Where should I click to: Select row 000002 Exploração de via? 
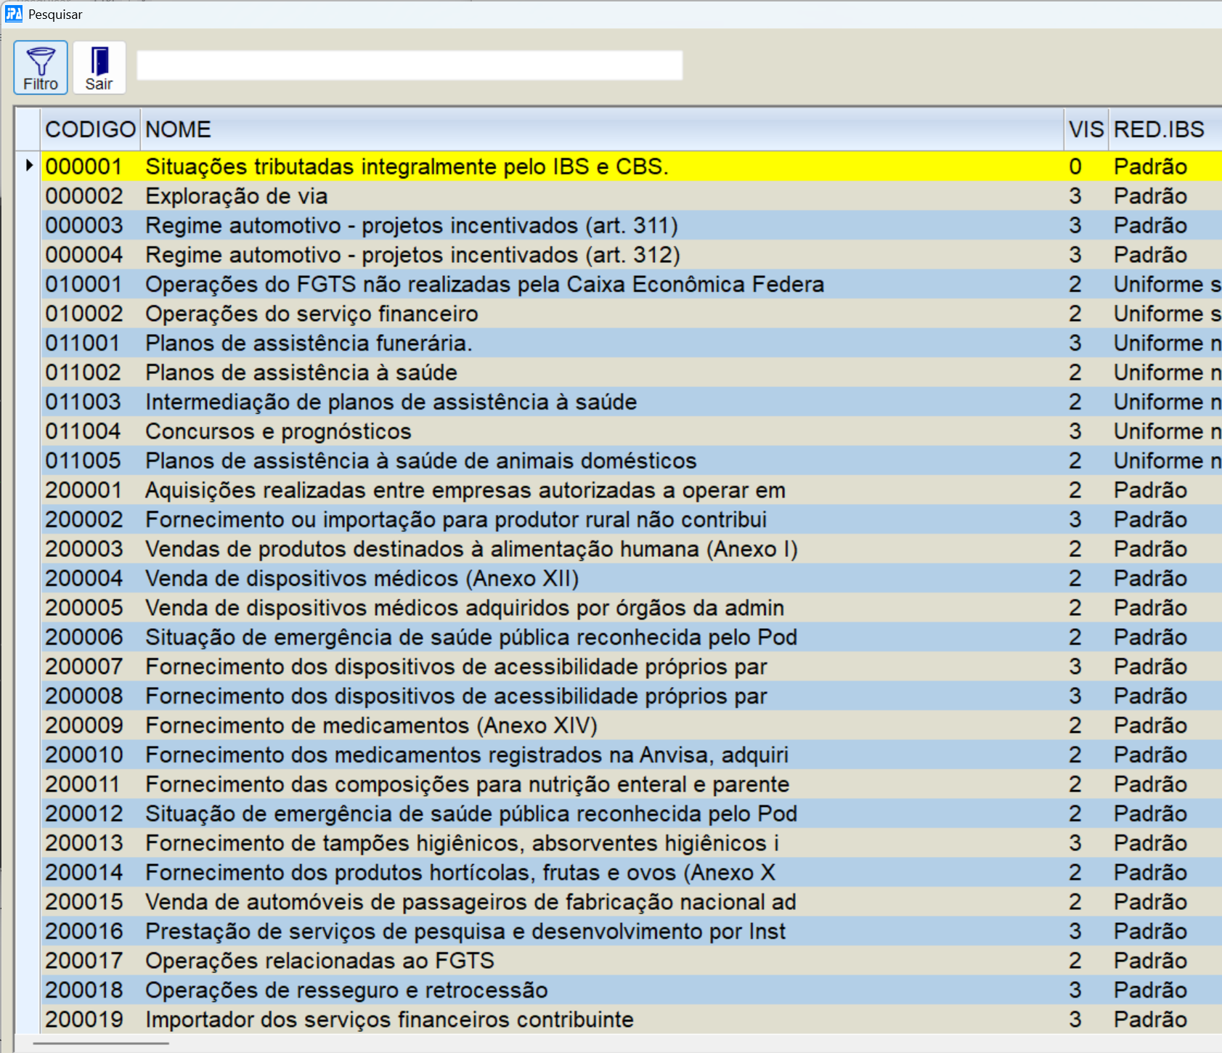click(237, 196)
